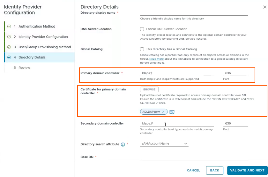Focus the Primary domain controller ldaps field
Image resolution: width=268 pixels, height=177 pixels.
coord(177,73)
